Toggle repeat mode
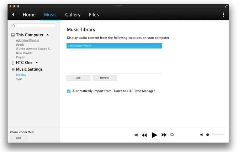Screen dimensions: 249x152 pyautogui.click(x=172, y=135)
